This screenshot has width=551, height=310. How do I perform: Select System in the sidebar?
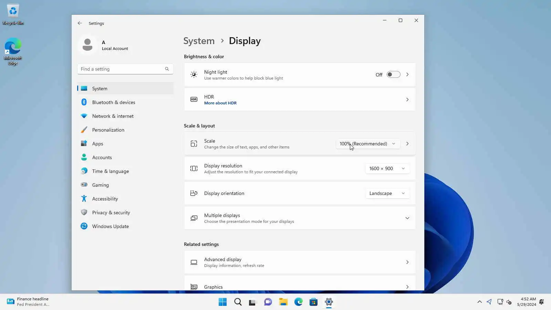click(125, 89)
